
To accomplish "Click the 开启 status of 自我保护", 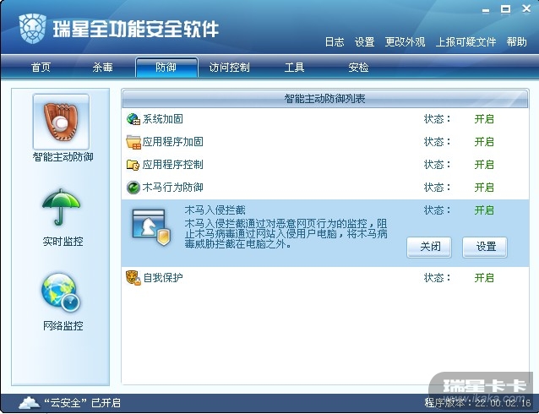I will [484, 277].
